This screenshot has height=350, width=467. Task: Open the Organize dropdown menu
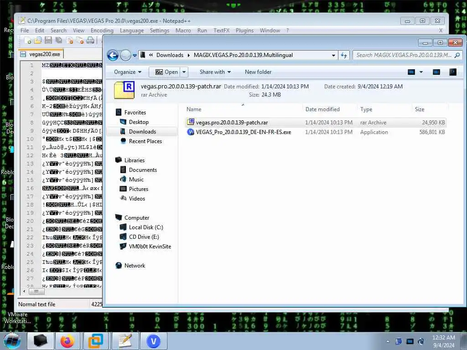coord(128,72)
